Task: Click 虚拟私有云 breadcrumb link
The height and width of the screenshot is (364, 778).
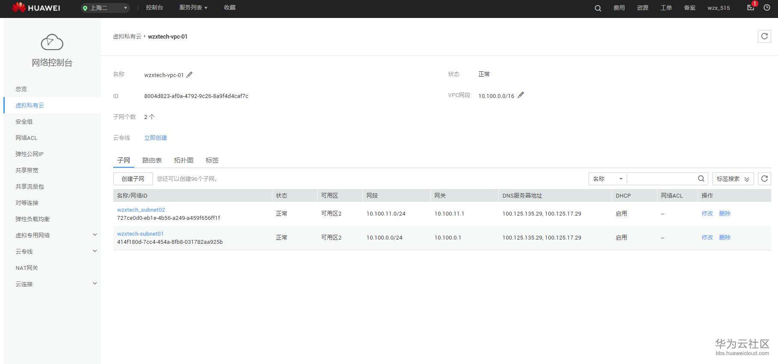Action: [x=127, y=36]
